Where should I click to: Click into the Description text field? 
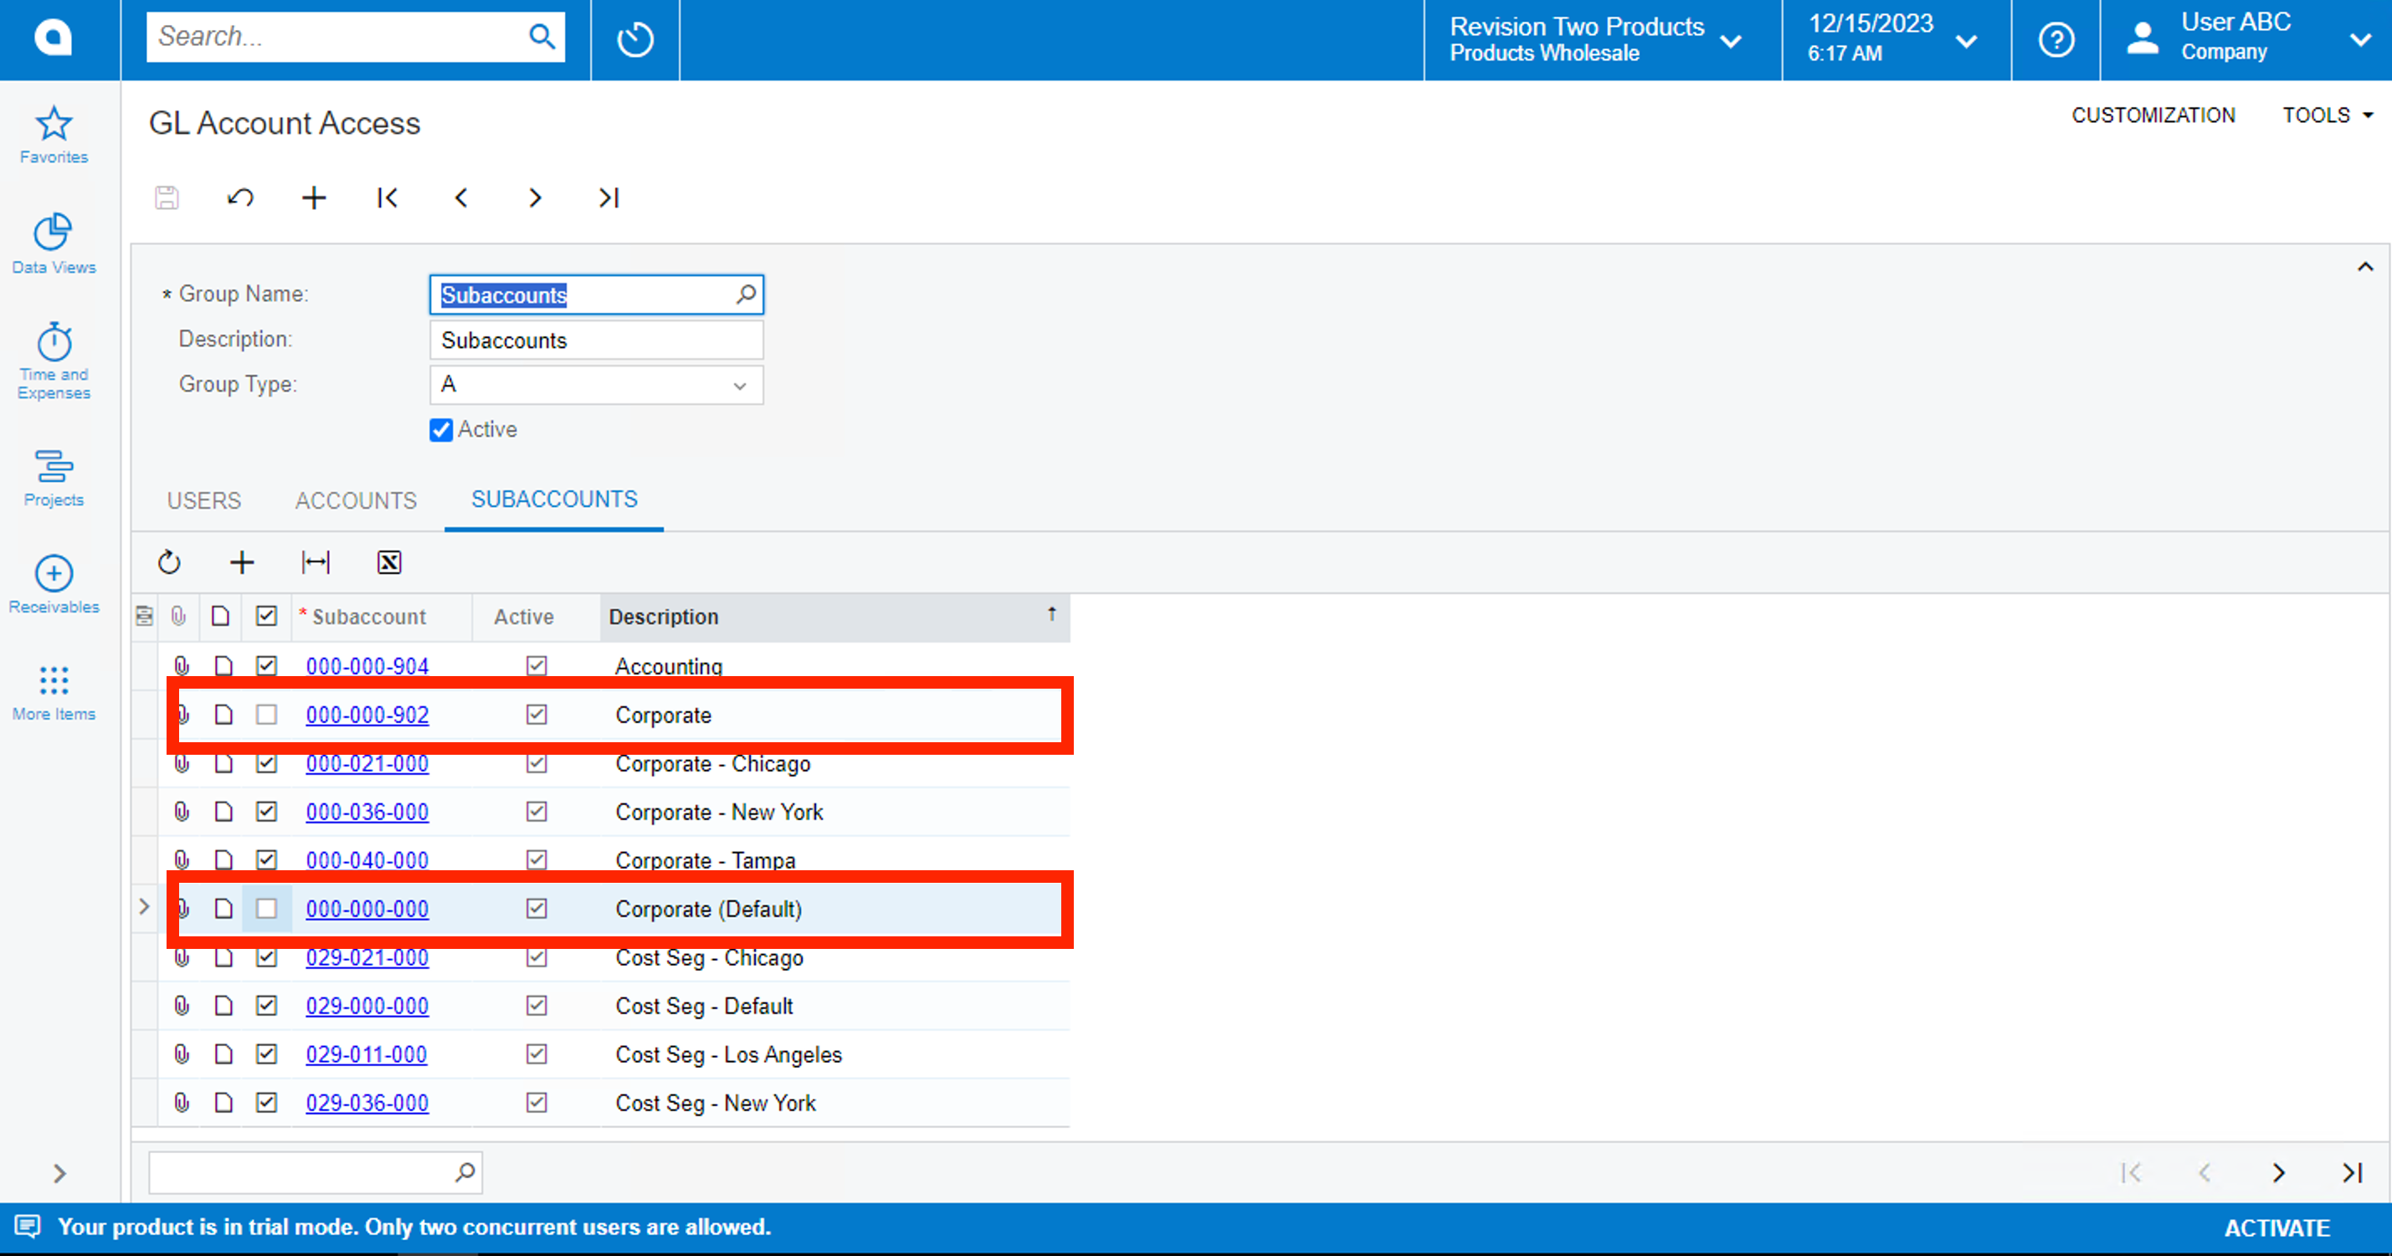[596, 340]
